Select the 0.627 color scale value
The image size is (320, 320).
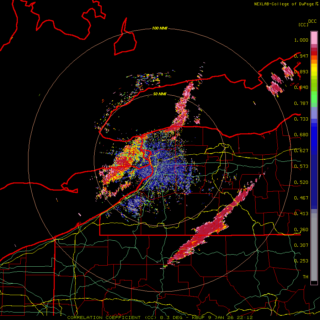tap(301, 151)
